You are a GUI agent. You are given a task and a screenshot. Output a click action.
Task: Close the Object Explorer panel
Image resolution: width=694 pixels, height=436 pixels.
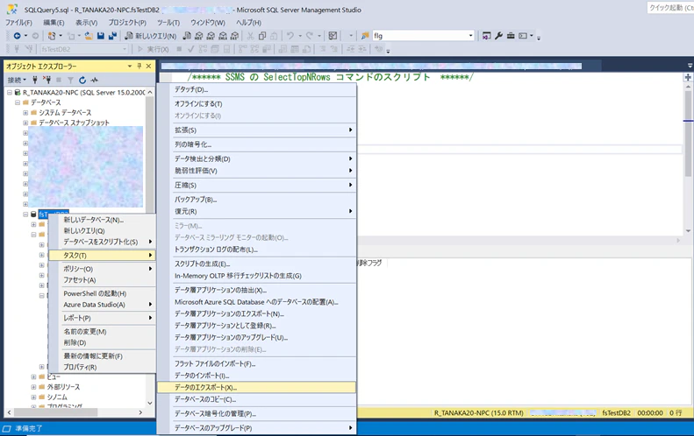tap(149, 66)
